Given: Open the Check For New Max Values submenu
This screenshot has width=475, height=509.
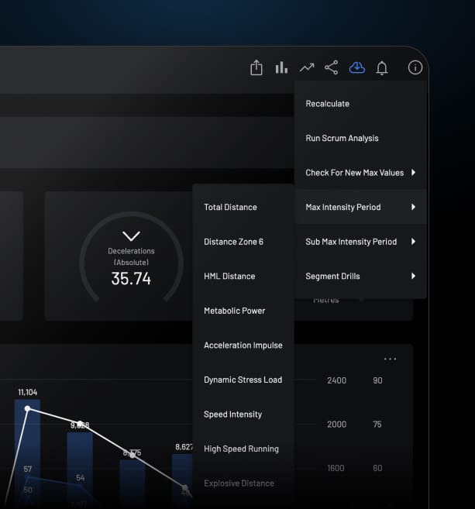Looking at the screenshot, I should point(360,172).
